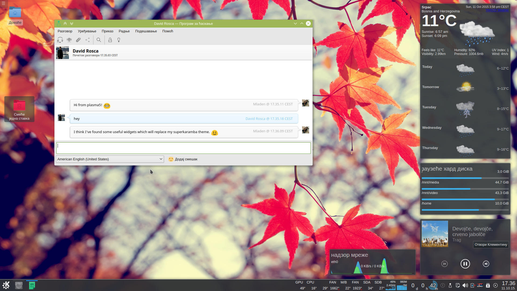Open the Подешавање menu
Viewport: 517px width, 291px height.
pos(146,31)
